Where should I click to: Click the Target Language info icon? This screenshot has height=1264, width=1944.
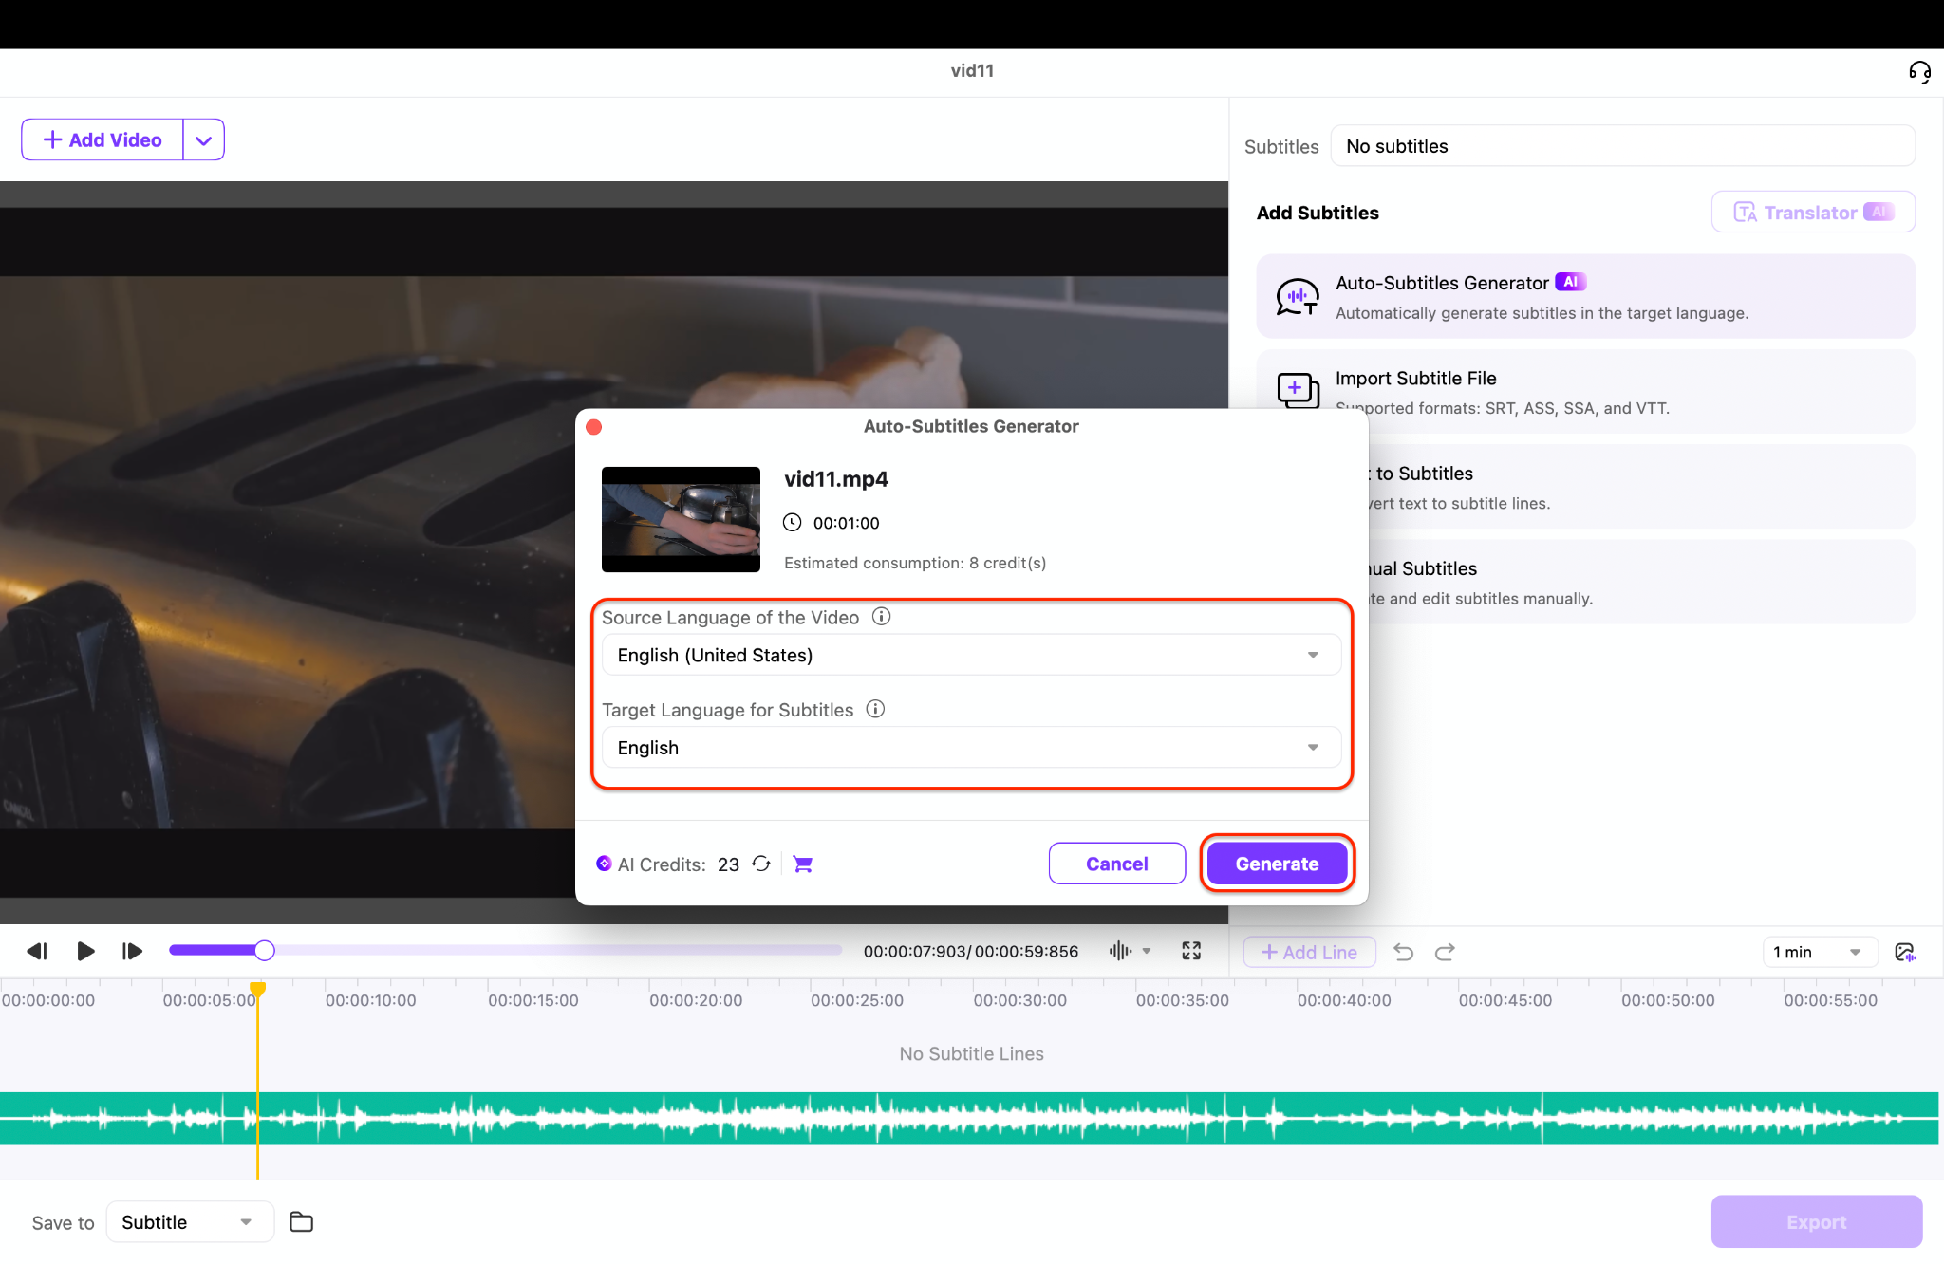coord(875,709)
